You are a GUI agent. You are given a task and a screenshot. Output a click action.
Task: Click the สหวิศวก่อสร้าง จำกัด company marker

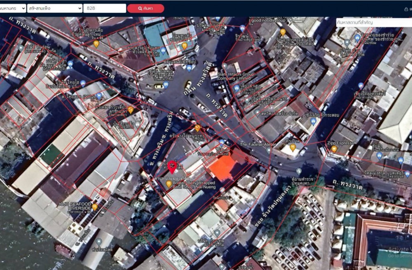[x=257, y=111]
